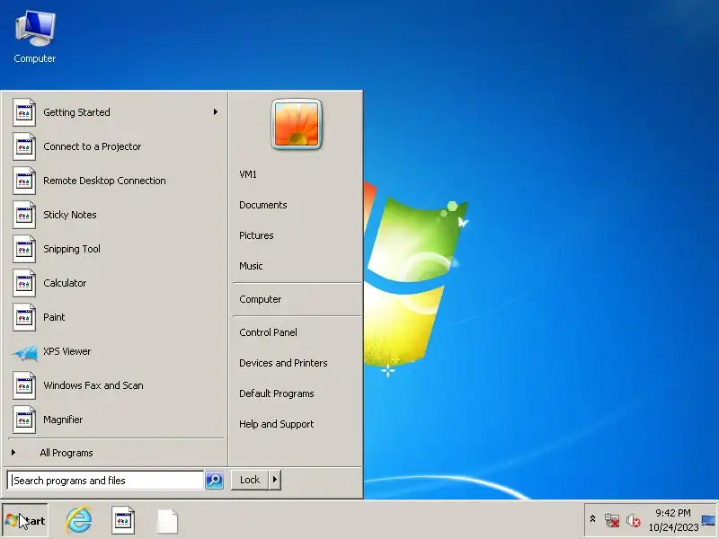The height and width of the screenshot is (539, 719).
Task: Select Connect to a Projector entry
Action: click(x=115, y=146)
